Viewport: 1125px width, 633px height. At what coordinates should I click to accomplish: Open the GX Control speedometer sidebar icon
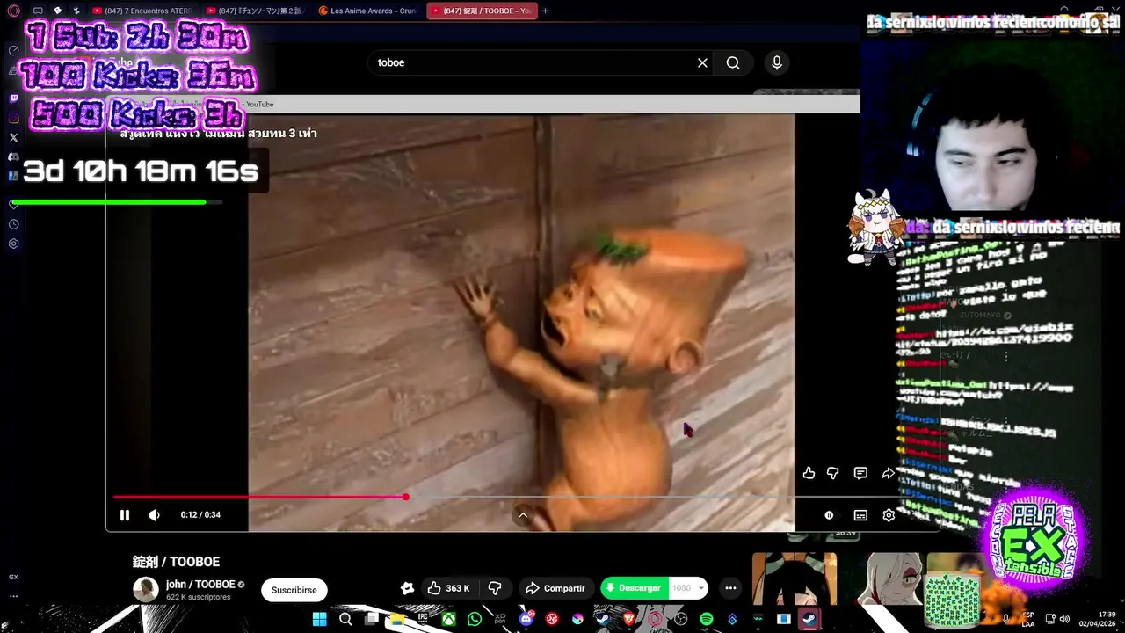click(13, 50)
